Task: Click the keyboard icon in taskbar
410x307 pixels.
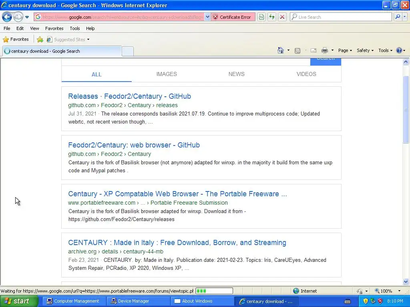Action: point(348,301)
